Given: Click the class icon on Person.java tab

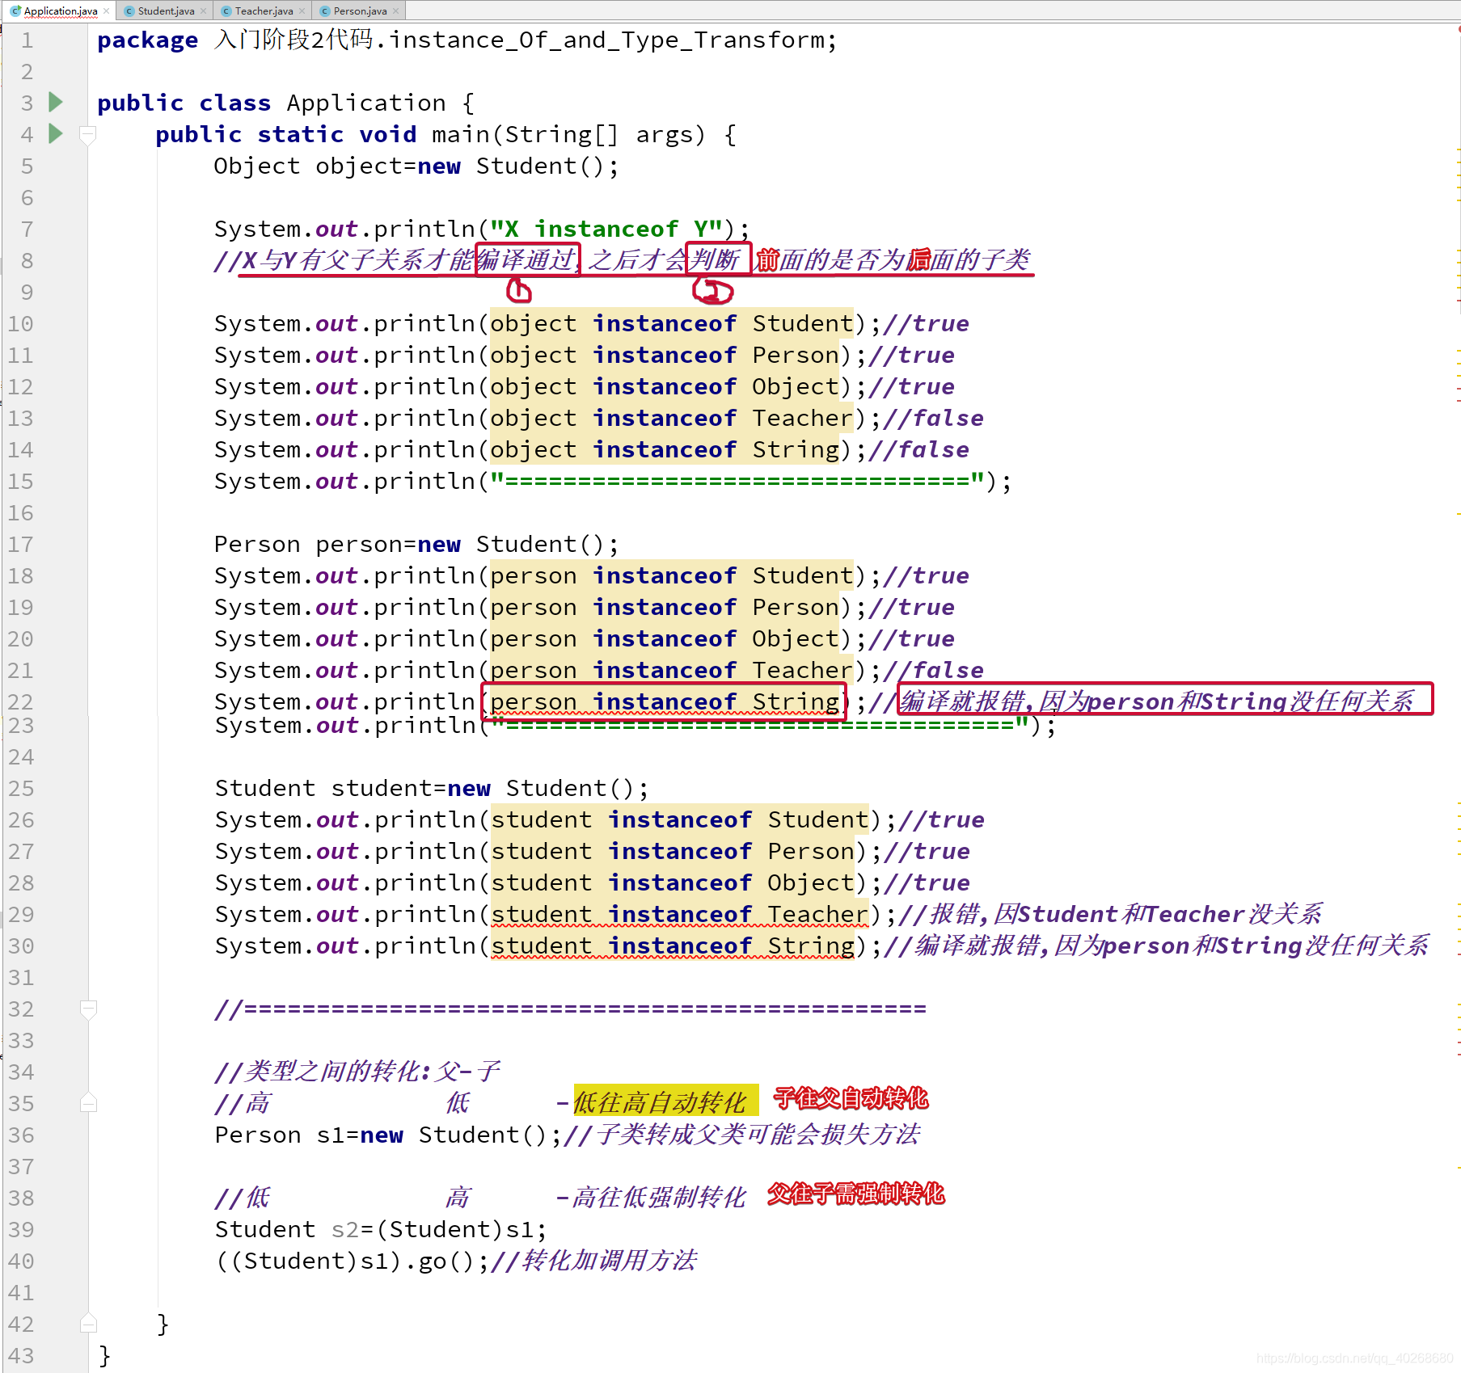Looking at the screenshot, I should click(x=325, y=11).
